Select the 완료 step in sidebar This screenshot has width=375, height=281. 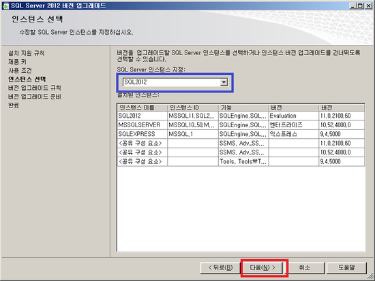[x=14, y=105]
